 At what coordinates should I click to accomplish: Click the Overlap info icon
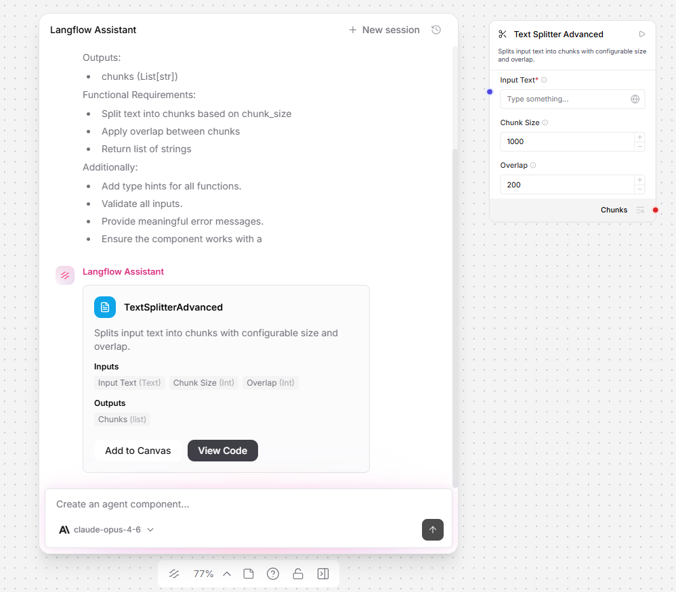533,165
